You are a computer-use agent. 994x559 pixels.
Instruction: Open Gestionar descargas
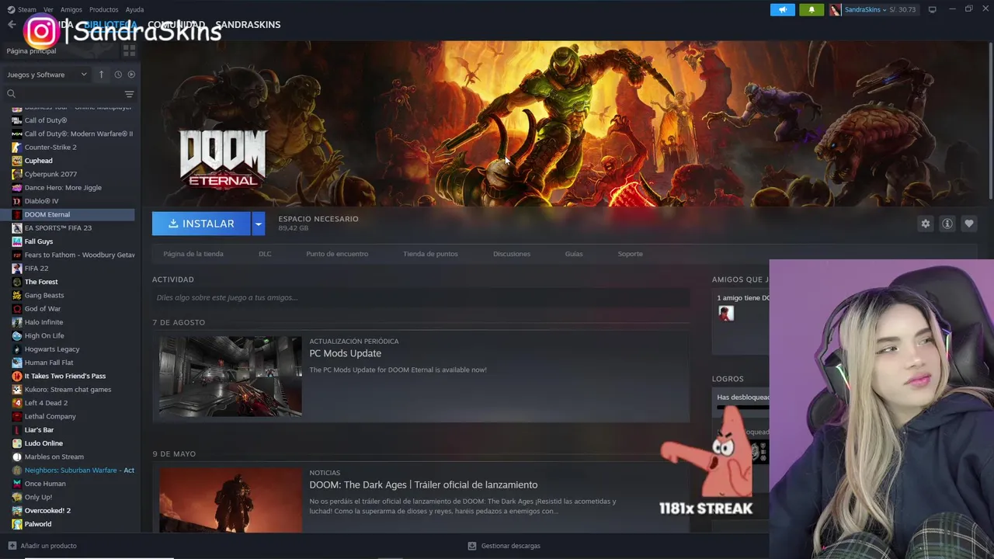504,546
